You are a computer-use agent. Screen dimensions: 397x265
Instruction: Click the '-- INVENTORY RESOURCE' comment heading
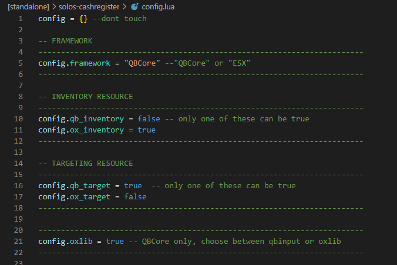[x=86, y=97]
